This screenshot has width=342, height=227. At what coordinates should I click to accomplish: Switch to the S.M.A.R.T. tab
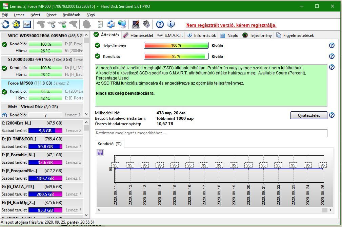[170, 36]
